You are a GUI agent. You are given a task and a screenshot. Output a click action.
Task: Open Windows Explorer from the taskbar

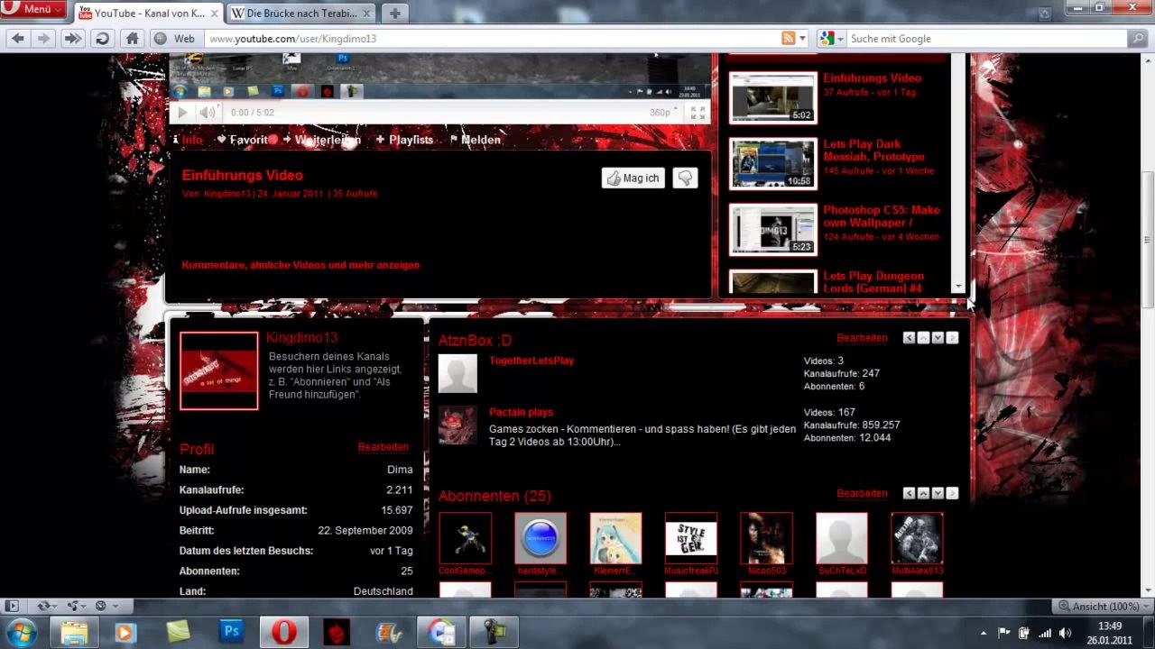click(x=74, y=632)
